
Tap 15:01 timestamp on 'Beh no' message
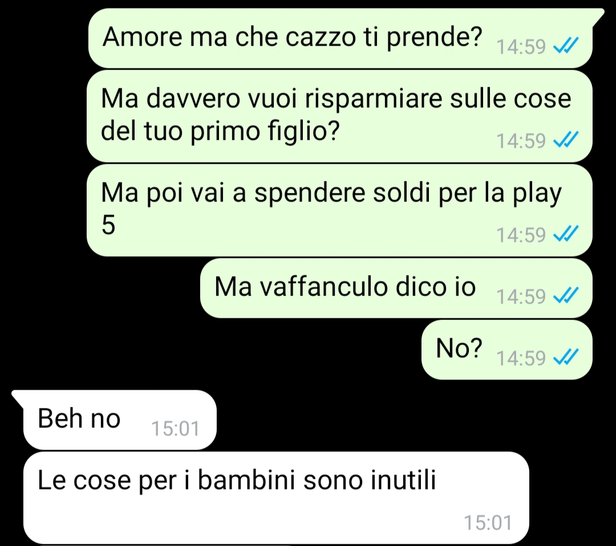176,428
